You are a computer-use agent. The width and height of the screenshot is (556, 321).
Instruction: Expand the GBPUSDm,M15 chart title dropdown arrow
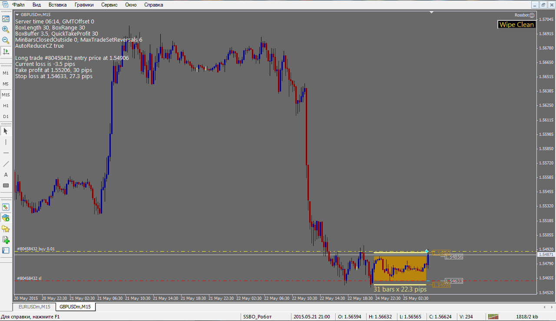pyautogui.click(x=17, y=14)
